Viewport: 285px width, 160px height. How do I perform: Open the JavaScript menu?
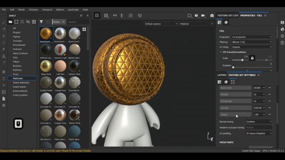coord(73,10)
